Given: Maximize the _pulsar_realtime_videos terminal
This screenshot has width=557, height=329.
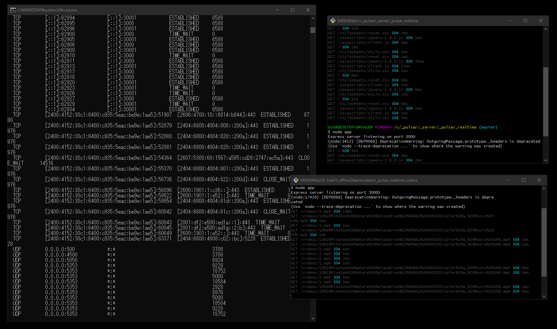Looking at the screenshot, I should (x=524, y=180).
